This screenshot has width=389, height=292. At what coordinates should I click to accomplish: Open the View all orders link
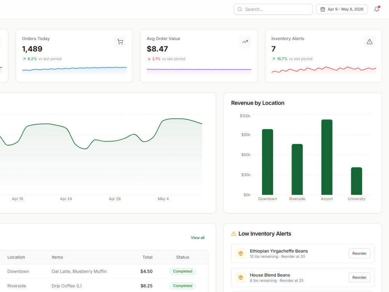coord(198,237)
